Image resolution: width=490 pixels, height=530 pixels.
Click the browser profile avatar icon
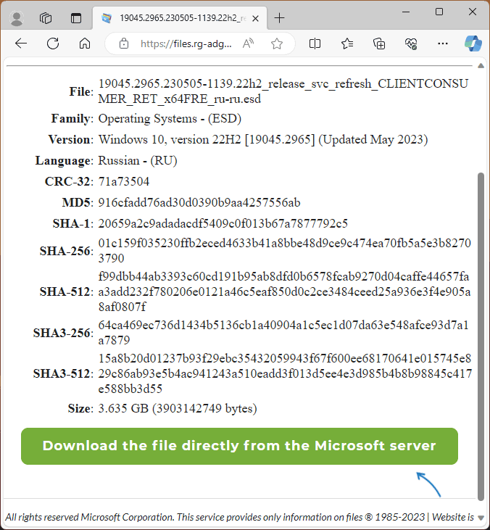17,18
